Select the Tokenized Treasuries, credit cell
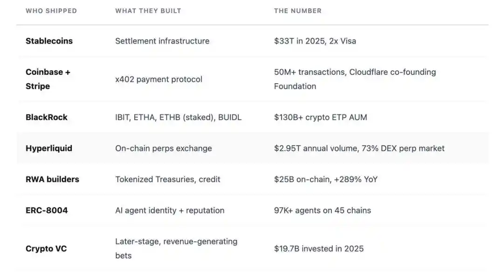The image size is (503, 279). click(167, 179)
